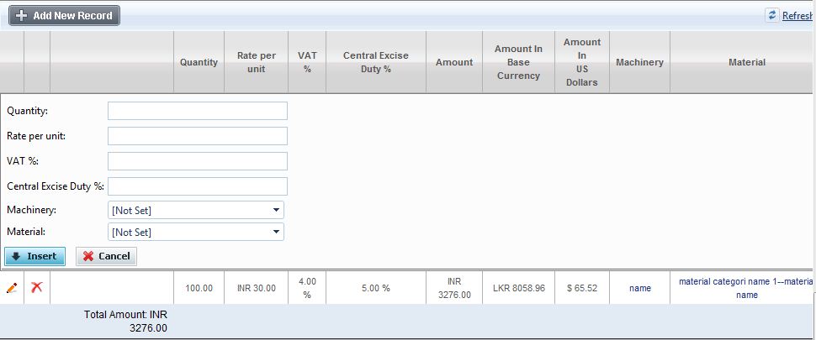816x340 pixels.
Task: Click the machinery 'name' cell
Action: point(639,288)
